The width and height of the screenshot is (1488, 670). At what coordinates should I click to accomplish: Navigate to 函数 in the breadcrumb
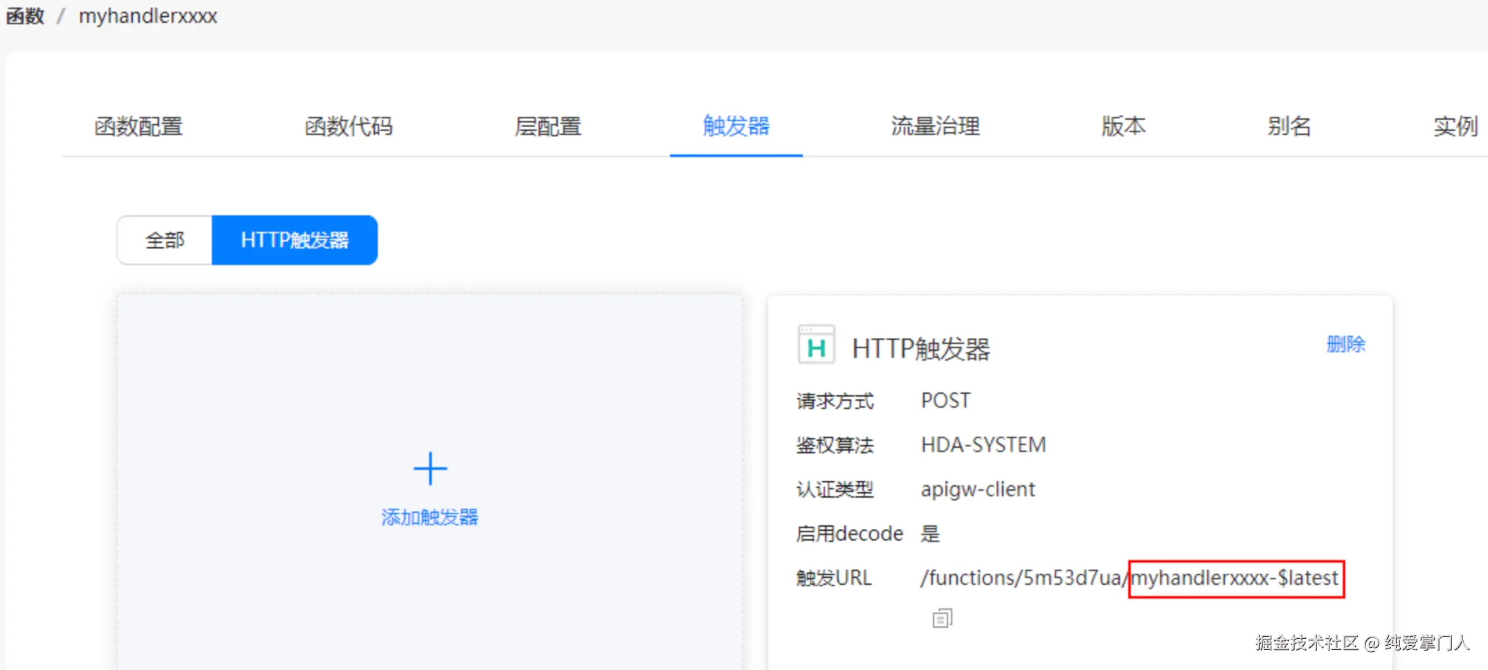click(25, 16)
